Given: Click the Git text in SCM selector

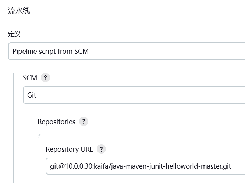Looking at the screenshot, I should pyautogui.click(x=32, y=95).
